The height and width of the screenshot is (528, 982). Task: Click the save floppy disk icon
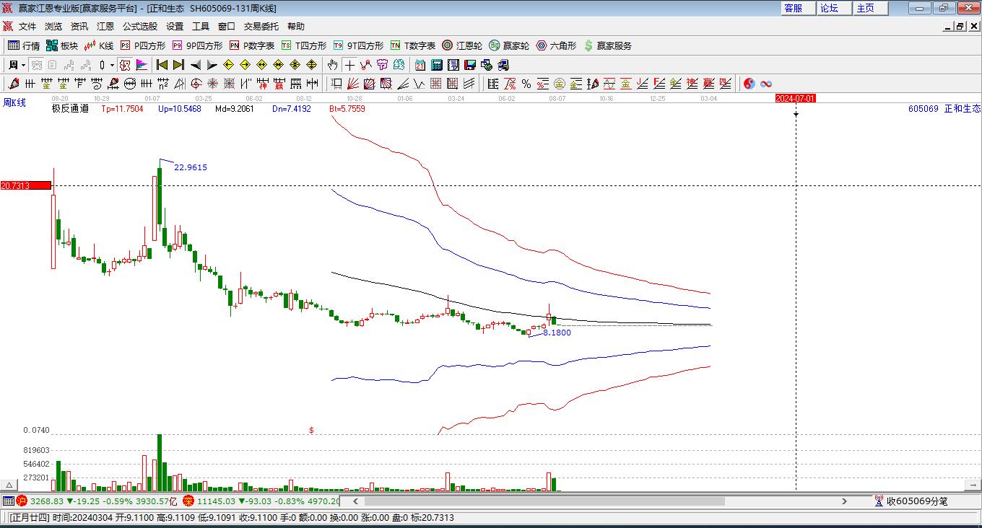click(470, 65)
